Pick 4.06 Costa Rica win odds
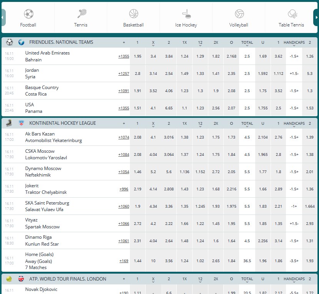The image size is (319, 294). click(x=169, y=91)
